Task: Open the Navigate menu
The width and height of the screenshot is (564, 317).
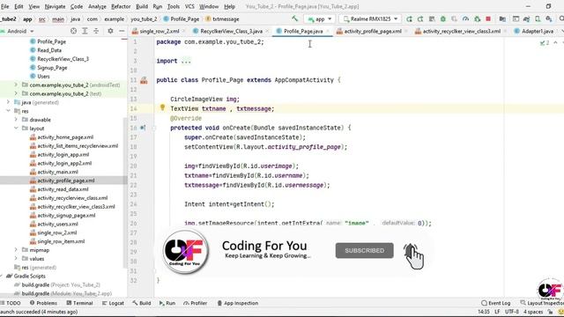Action: point(55,6)
